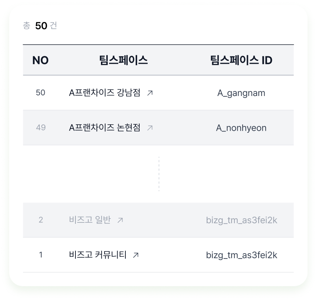Viewport: 317px width, 300px height.
Task: Open the 비즈고 일반 teamspace name
Action: (x=90, y=220)
